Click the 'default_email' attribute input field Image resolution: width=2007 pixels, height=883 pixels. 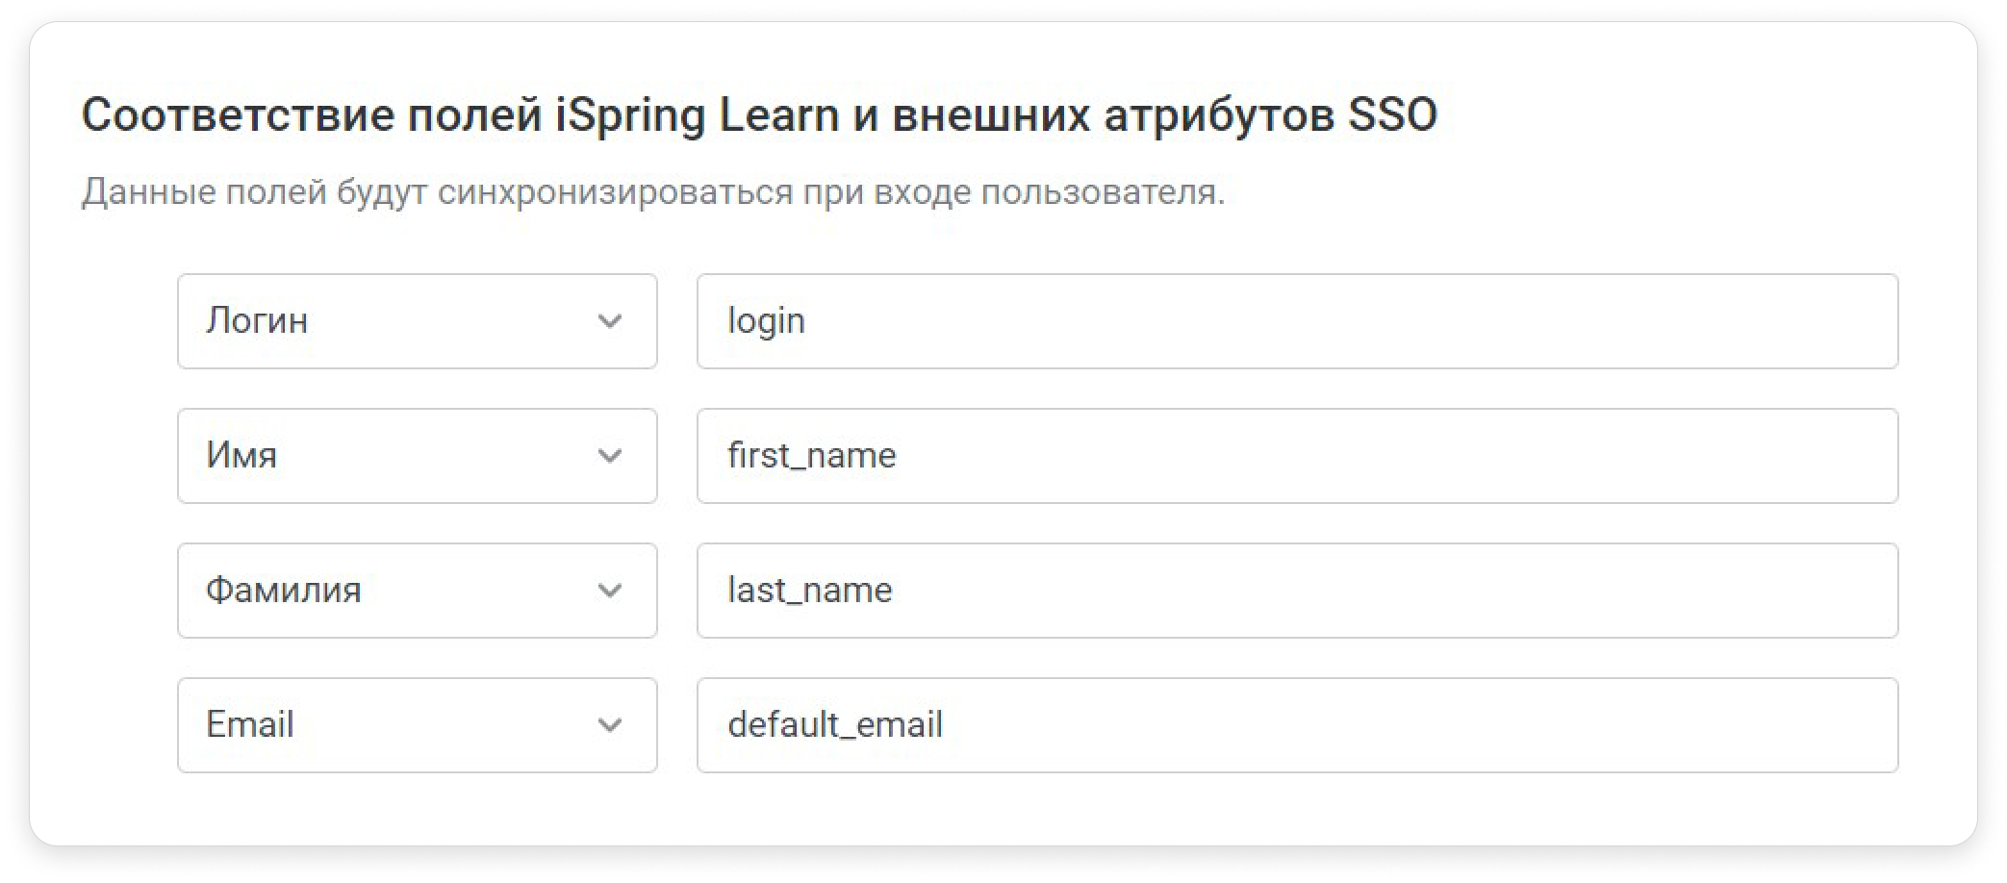click(x=1297, y=725)
